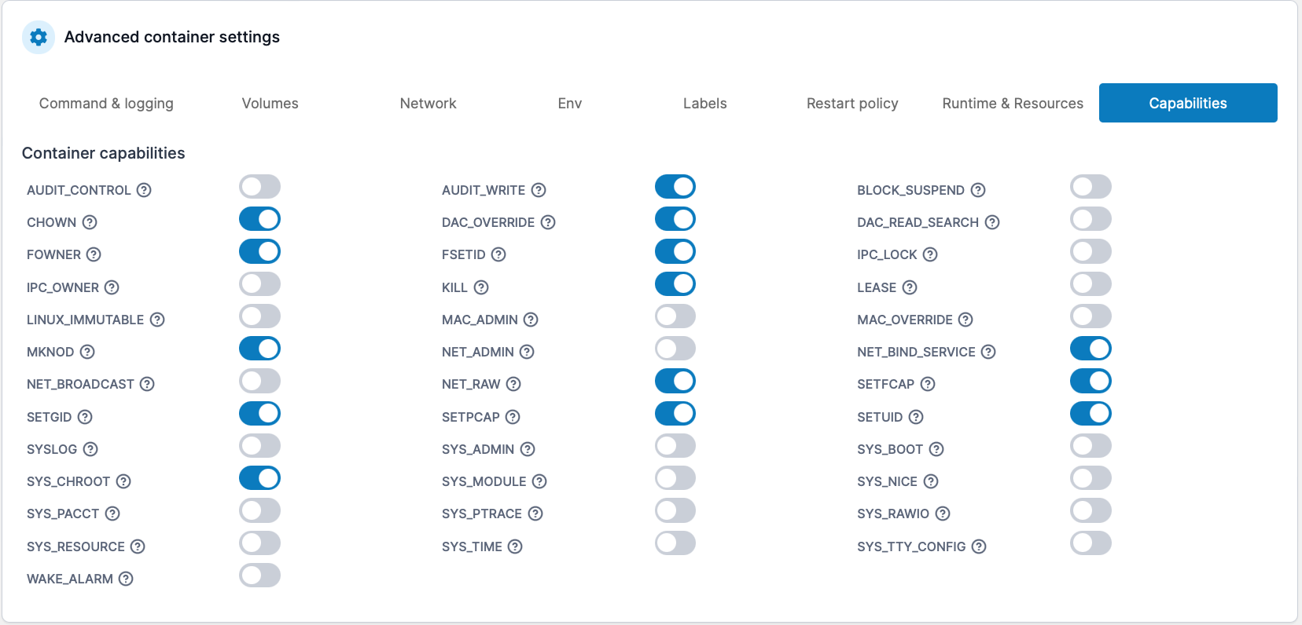Click the help icon beside SYS_TIME
This screenshot has height=625, width=1302.
pos(515,546)
